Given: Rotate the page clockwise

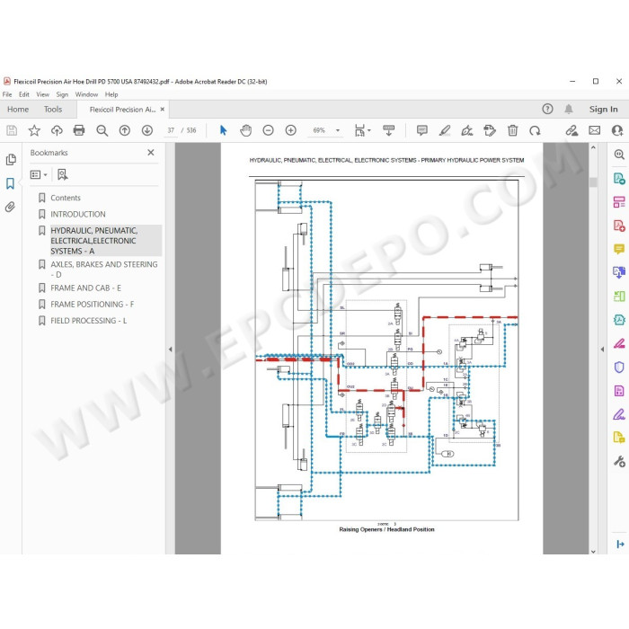Looking at the screenshot, I should point(535,130).
